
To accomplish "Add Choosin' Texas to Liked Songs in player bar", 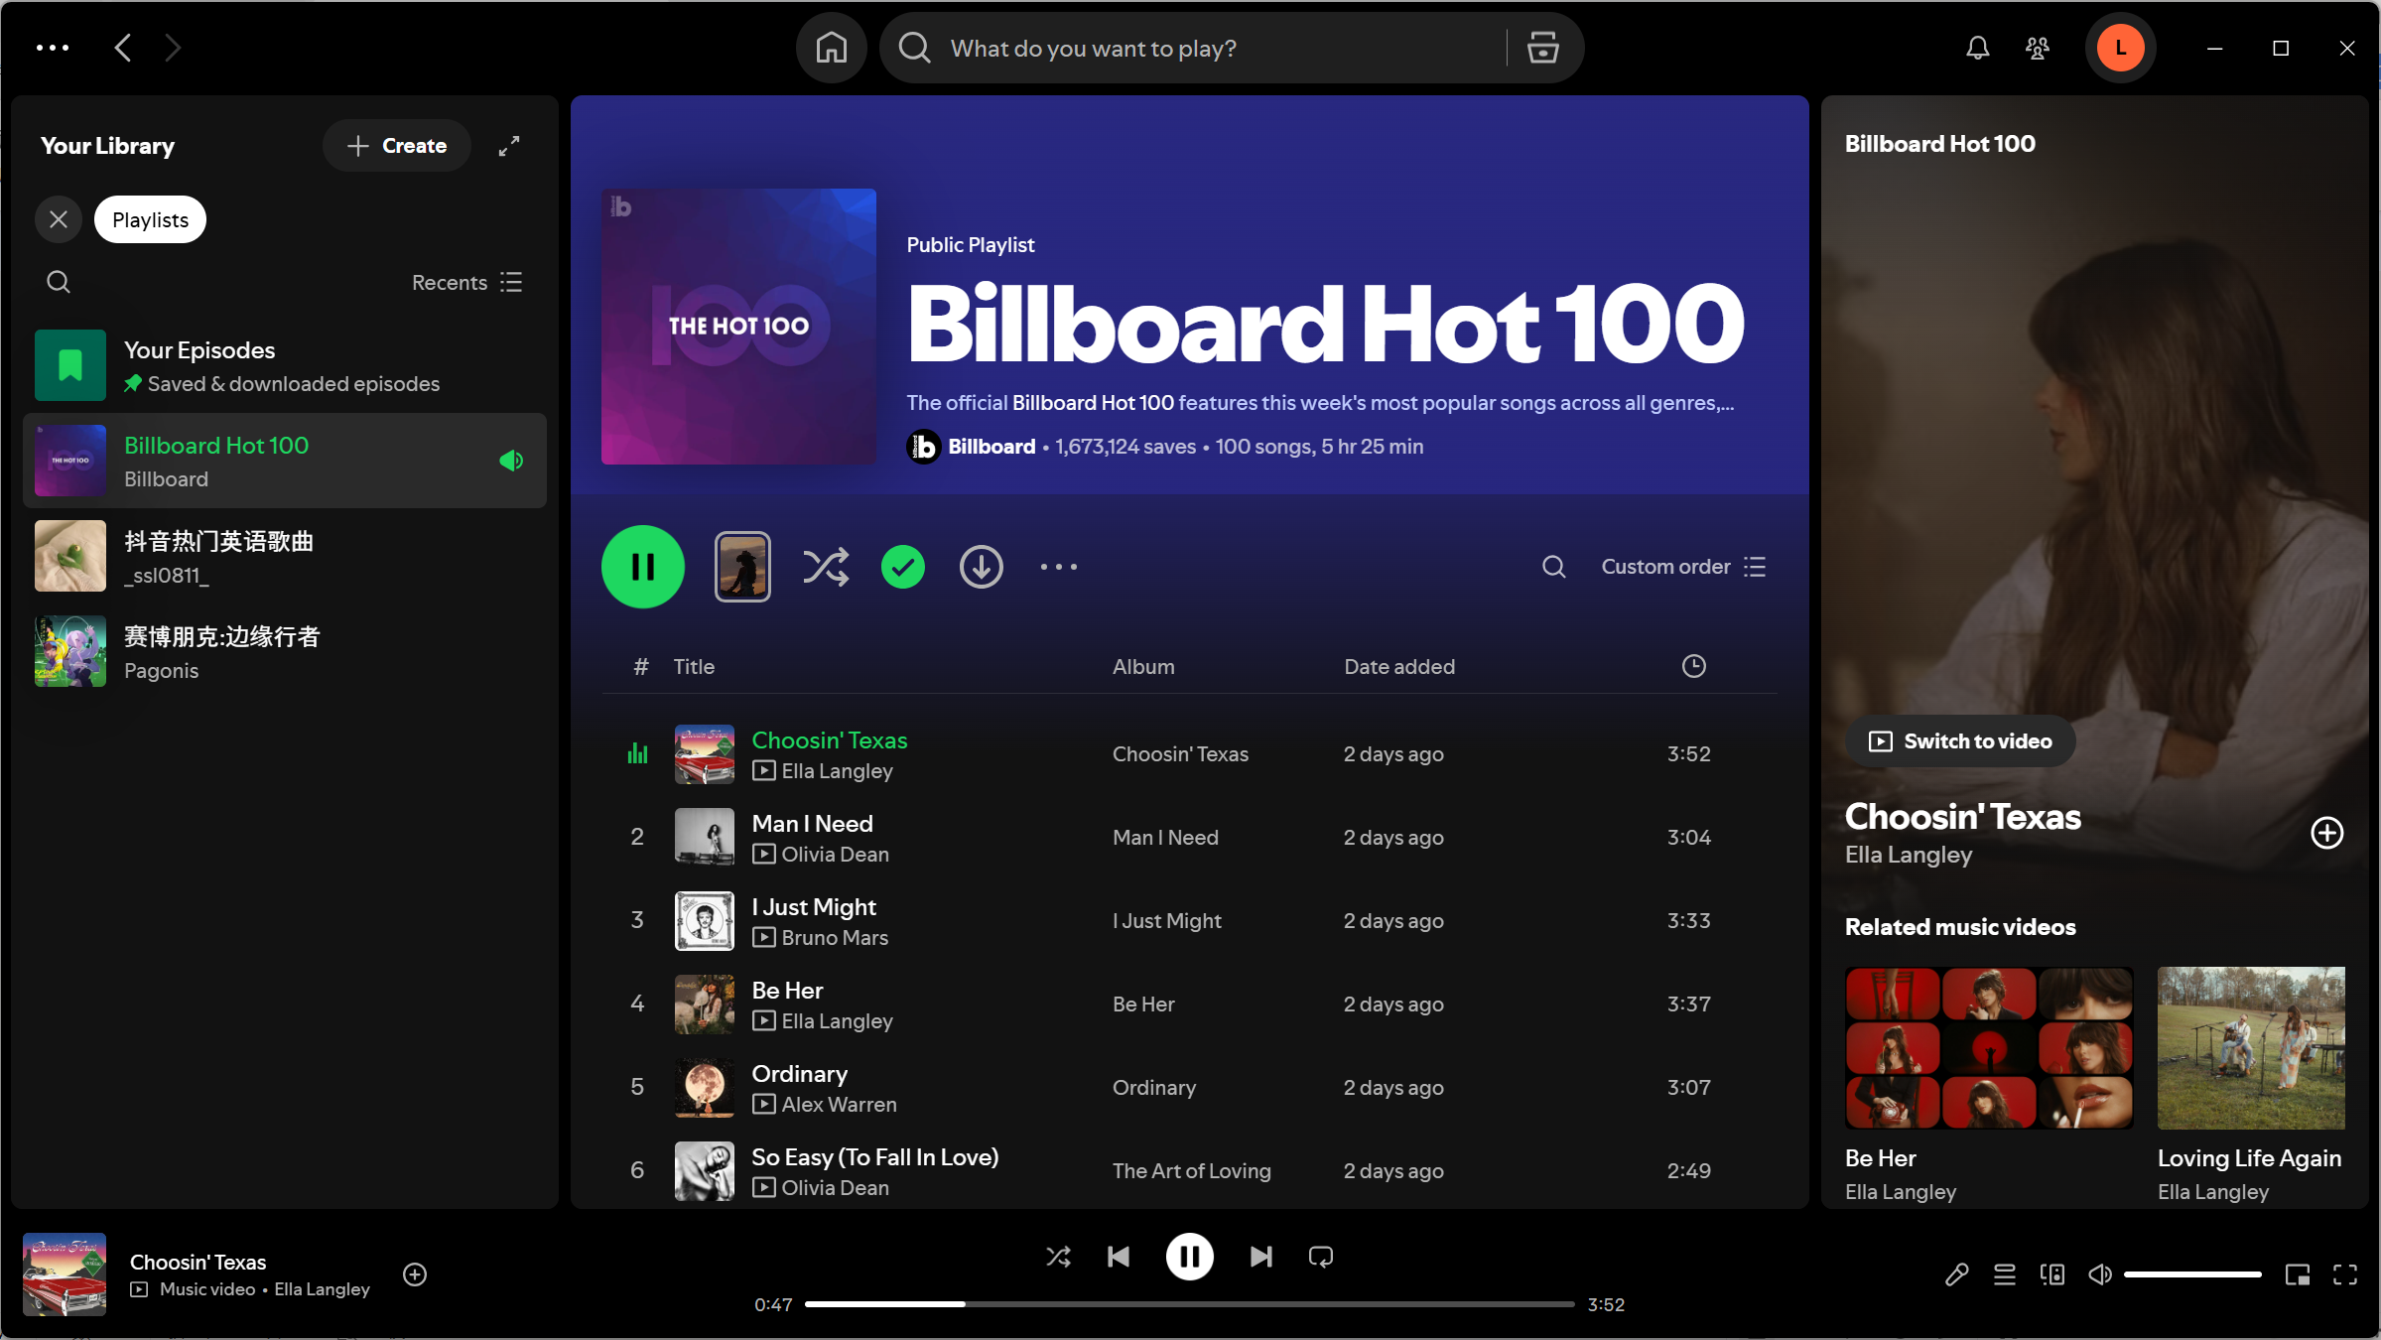I will tap(415, 1274).
